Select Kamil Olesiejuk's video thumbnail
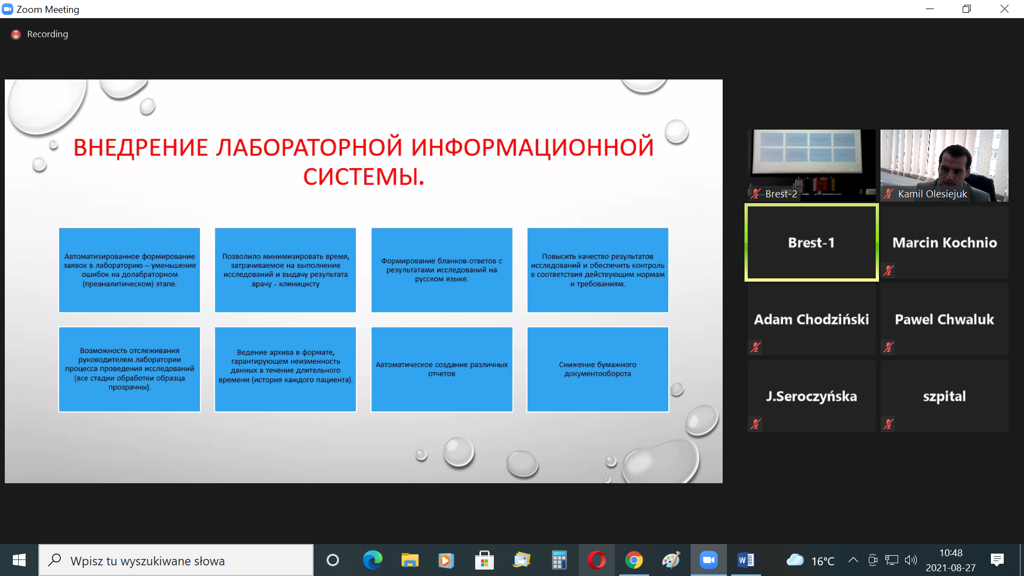 click(x=944, y=165)
